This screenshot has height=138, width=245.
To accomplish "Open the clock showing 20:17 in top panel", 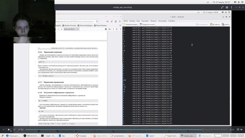I will (x=221, y=2).
